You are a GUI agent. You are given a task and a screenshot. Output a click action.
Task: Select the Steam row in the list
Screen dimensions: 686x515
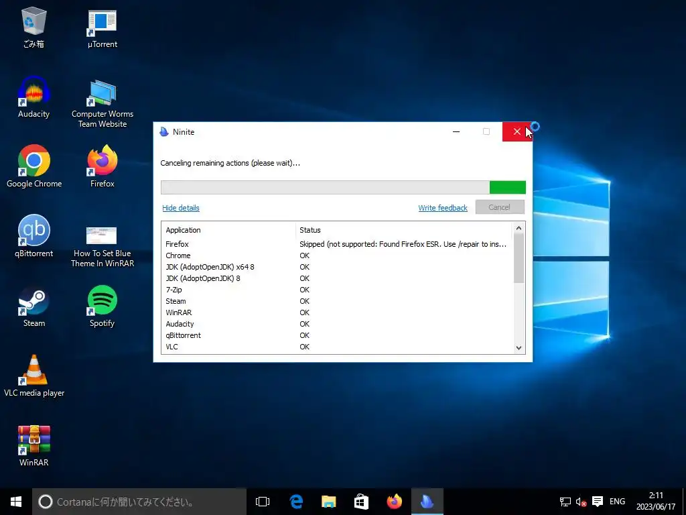336,301
